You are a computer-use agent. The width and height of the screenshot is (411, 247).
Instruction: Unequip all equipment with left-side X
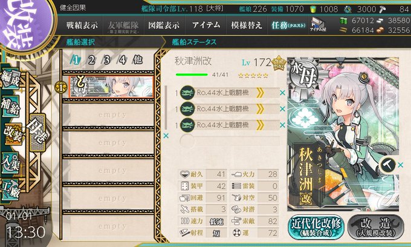tap(166, 136)
